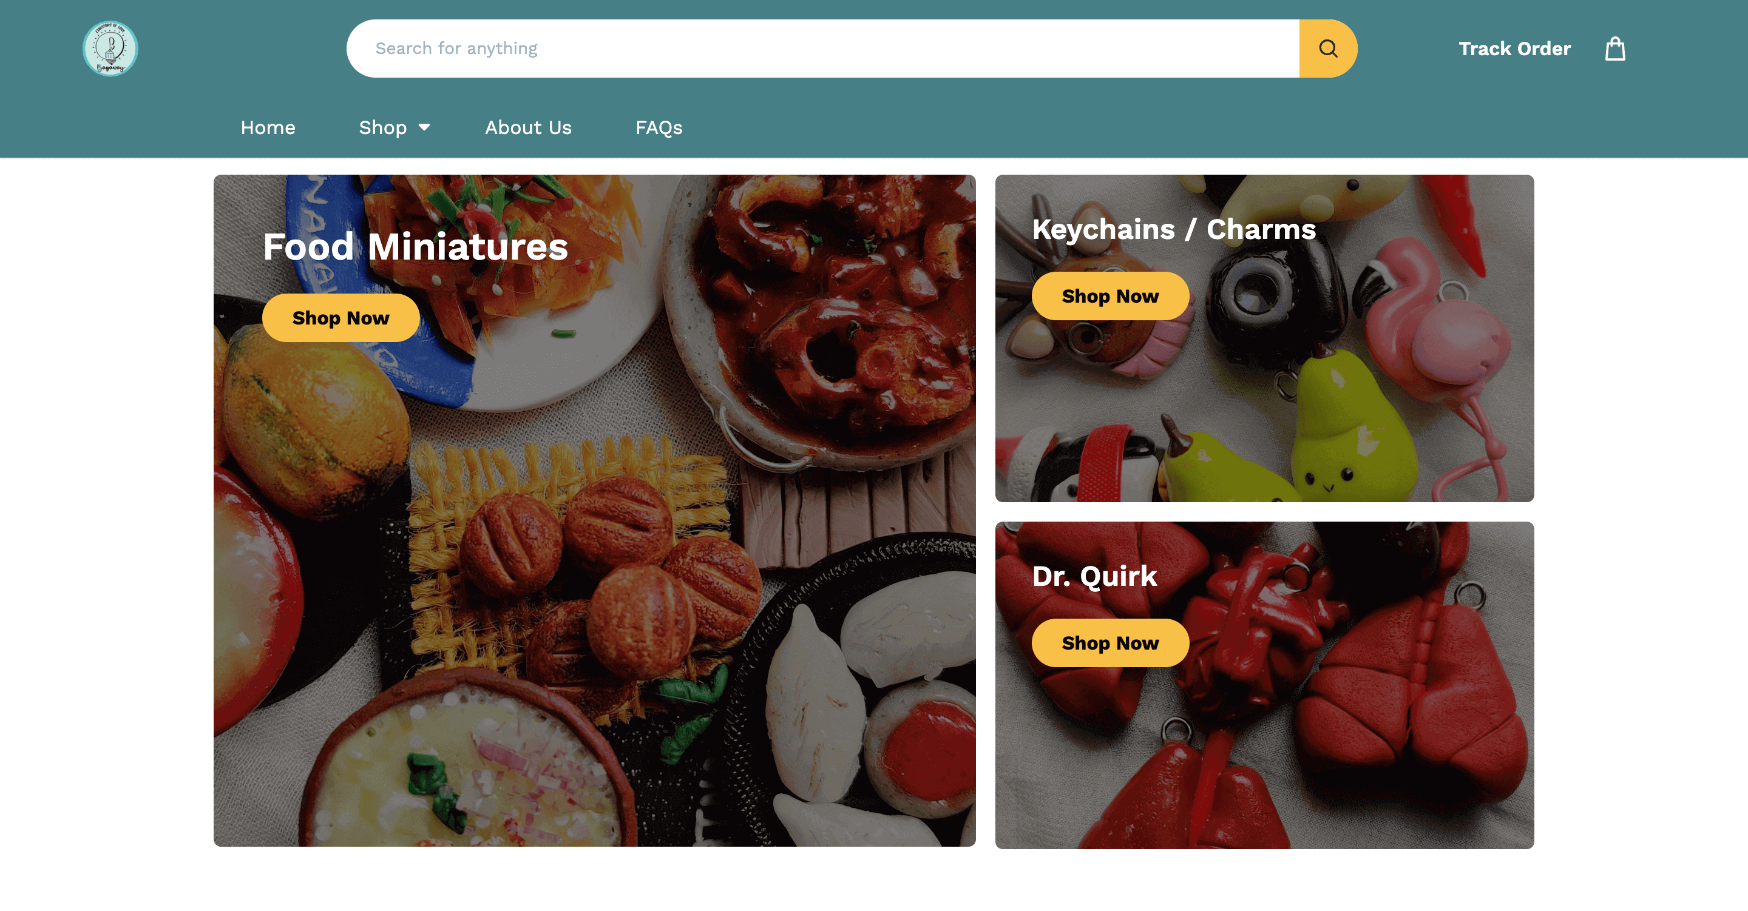Viewport: 1748px width, 911px height.
Task: Click Shop Now under Dr. Quirk
Action: (x=1110, y=642)
